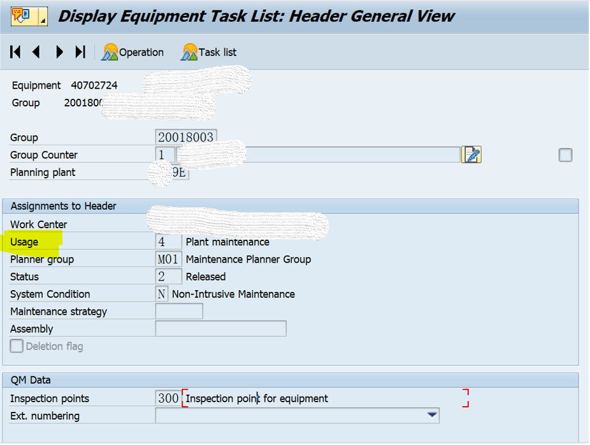The image size is (590, 445).
Task: Select the Status field showing Released value
Action: (x=168, y=276)
